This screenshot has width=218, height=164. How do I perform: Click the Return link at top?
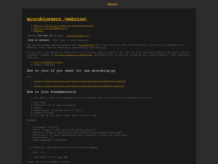point(112,4)
